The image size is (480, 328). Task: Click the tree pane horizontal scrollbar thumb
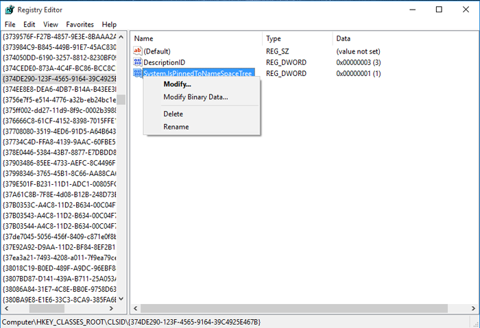[47, 308]
